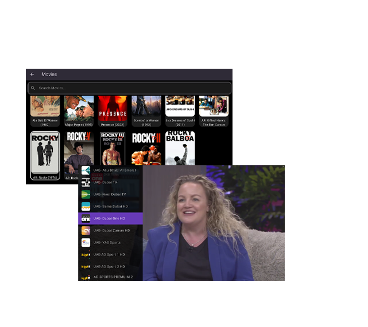Open the Rocky Balboa movie poster
Image resolution: width=368 pixels, height=327 pixels.
180,148
